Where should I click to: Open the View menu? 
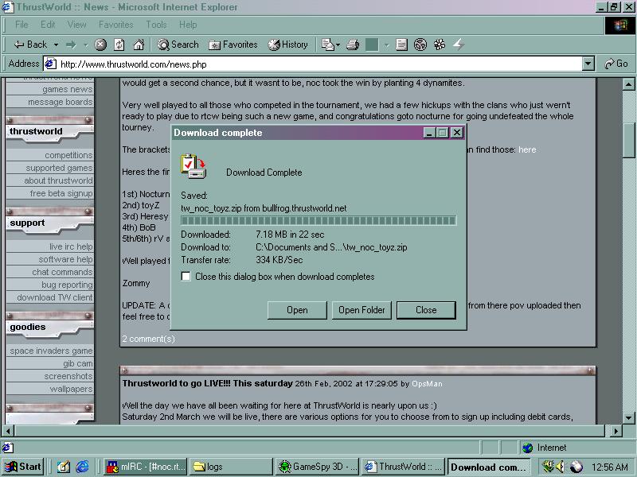point(76,25)
